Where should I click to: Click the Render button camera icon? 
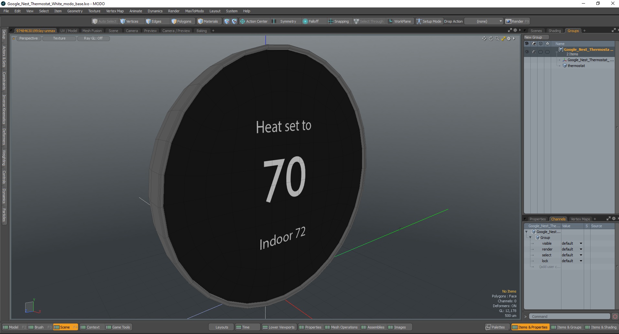pos(508,21)
